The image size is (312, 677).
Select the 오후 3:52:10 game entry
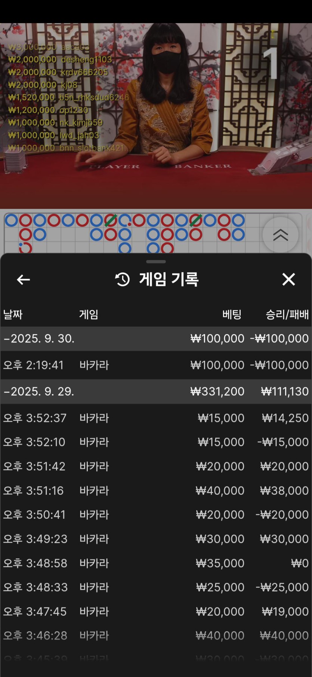[156, 442]
